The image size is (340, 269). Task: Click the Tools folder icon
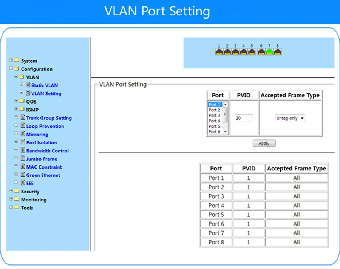(17, 207)
